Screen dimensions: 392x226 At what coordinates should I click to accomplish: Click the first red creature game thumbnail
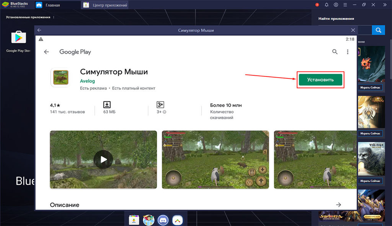click(371, 64)
